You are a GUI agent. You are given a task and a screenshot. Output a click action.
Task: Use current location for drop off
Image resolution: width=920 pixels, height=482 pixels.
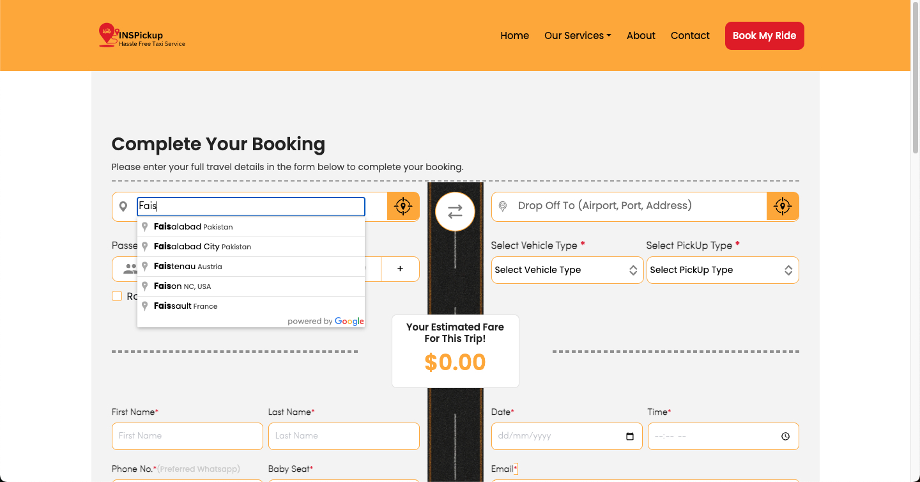pos(783,206)
